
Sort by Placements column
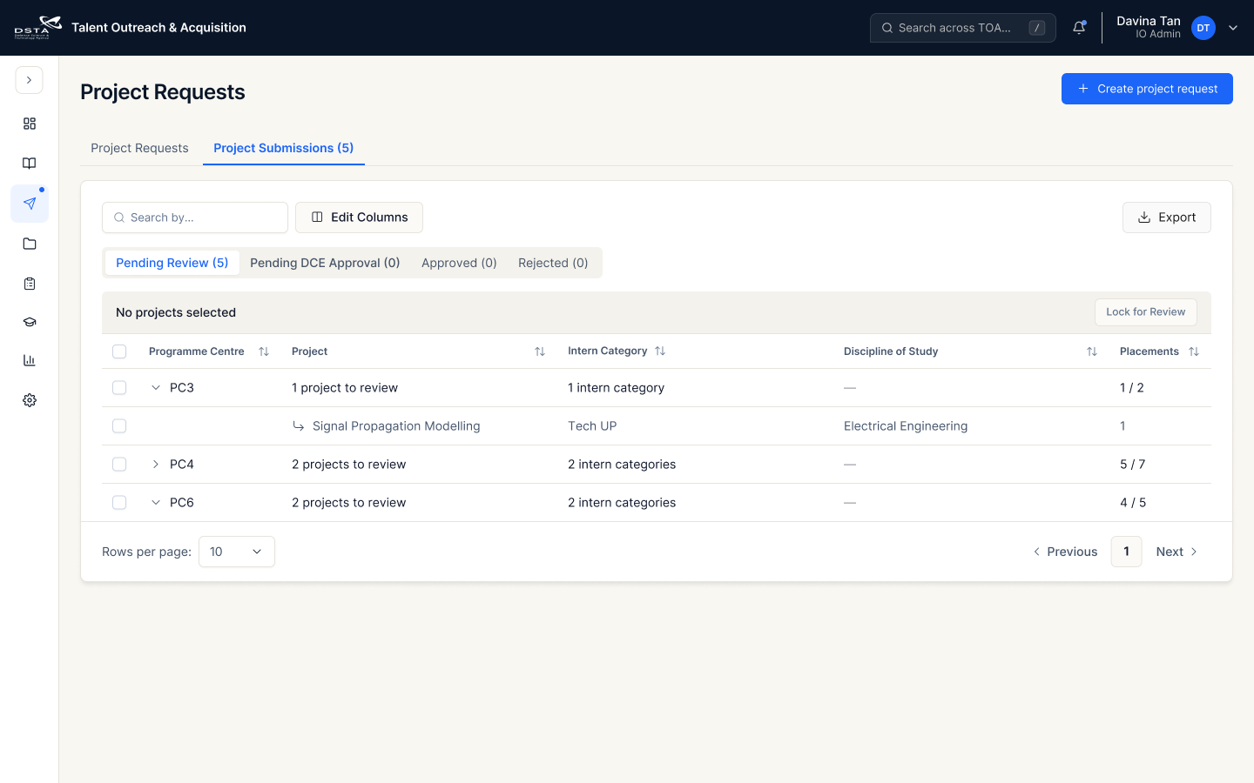coord(1194,351)
